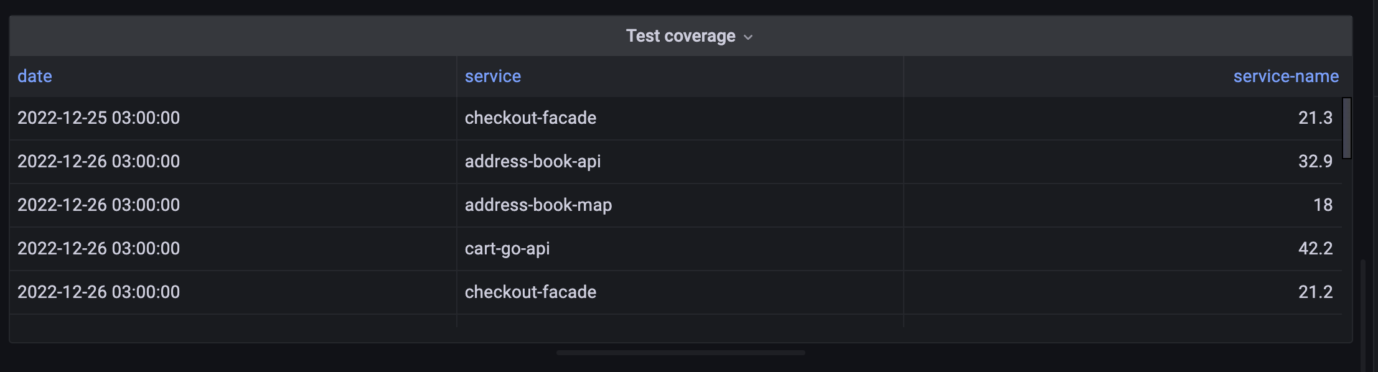The image size is (1378, 372).
Task: Select checkout-facade cell in the 2022-12-25 row
Action: coord(530,118)
